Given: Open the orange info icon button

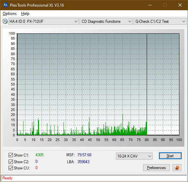Looking at the screenshot, I should pos(177,167).
